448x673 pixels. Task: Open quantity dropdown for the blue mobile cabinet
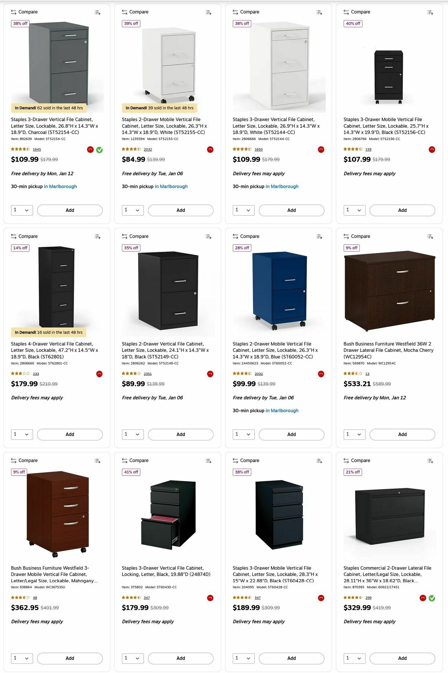tap(243, 434)
